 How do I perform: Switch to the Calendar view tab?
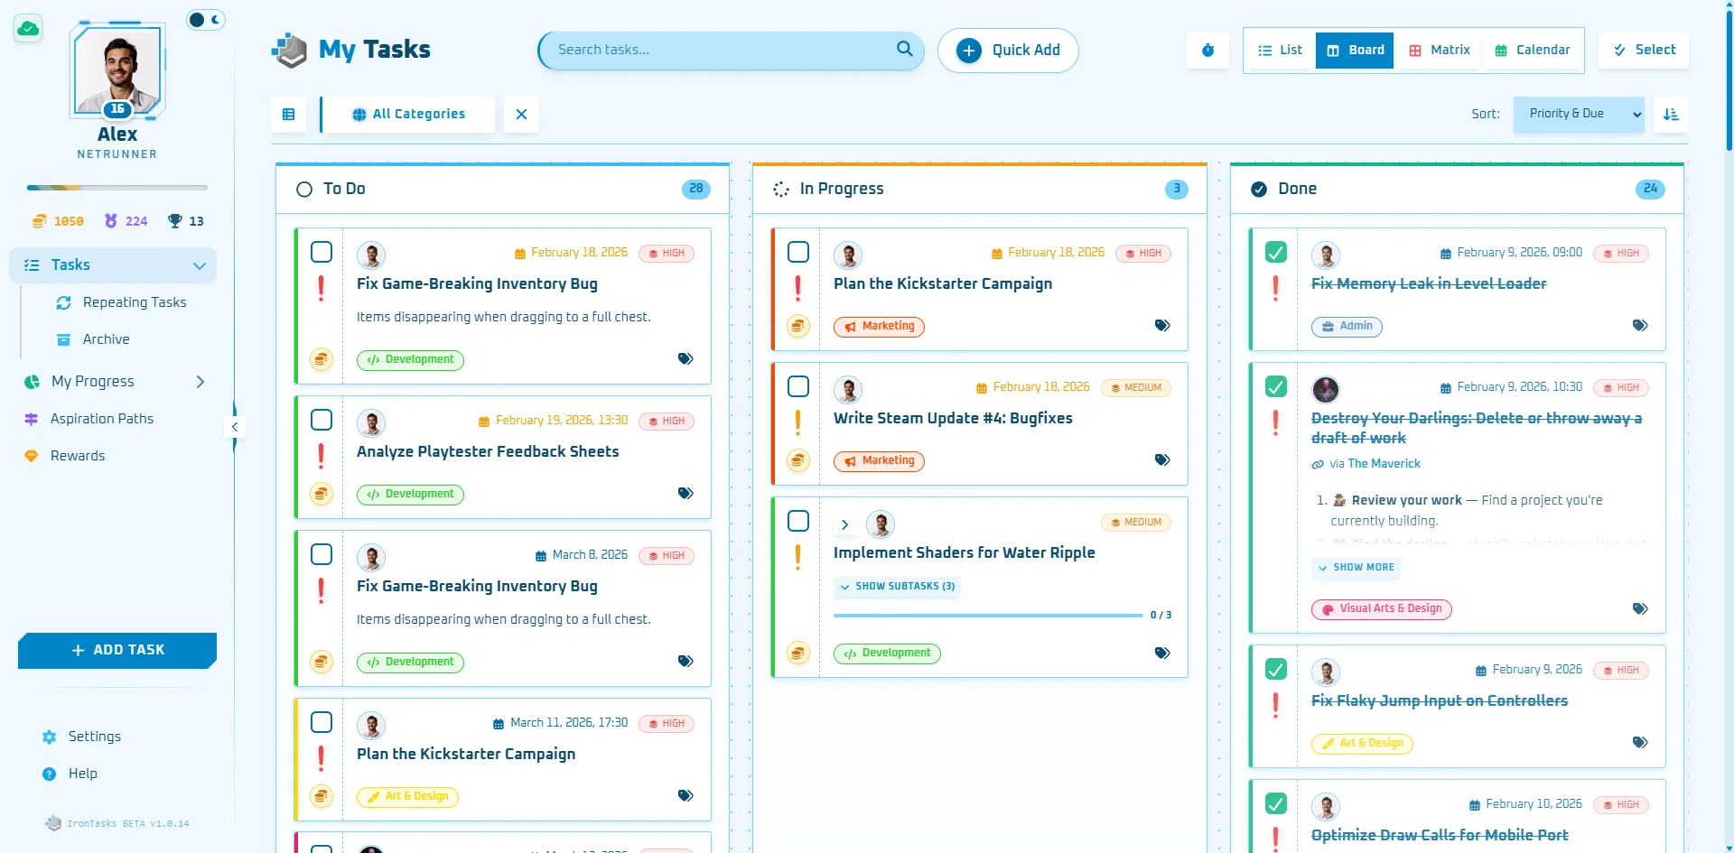click(x=1533, y=51)
